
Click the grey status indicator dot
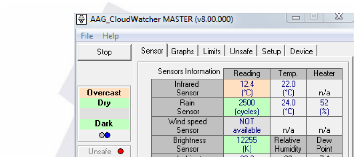point(102,135)
